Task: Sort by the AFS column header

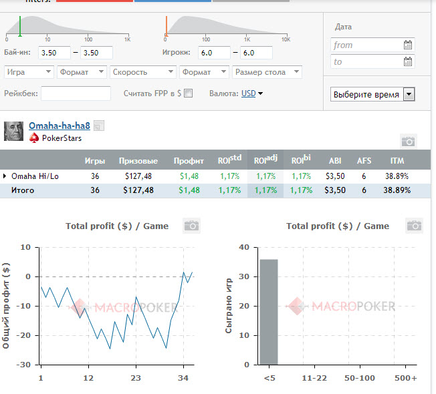Action: (x=364, y=161)
